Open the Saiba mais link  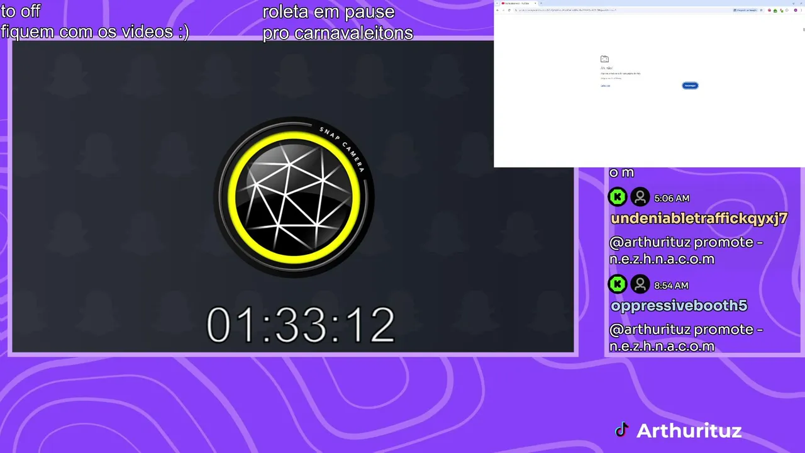click(605, 86)
